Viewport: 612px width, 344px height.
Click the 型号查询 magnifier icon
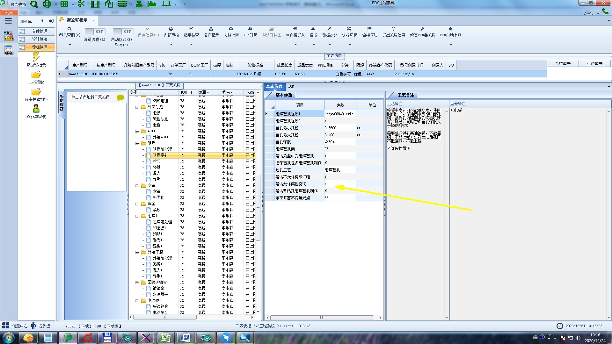69,29
